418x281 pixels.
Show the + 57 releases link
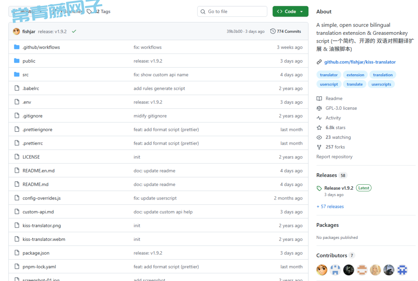pyautogui.click(x=330, y=206)
